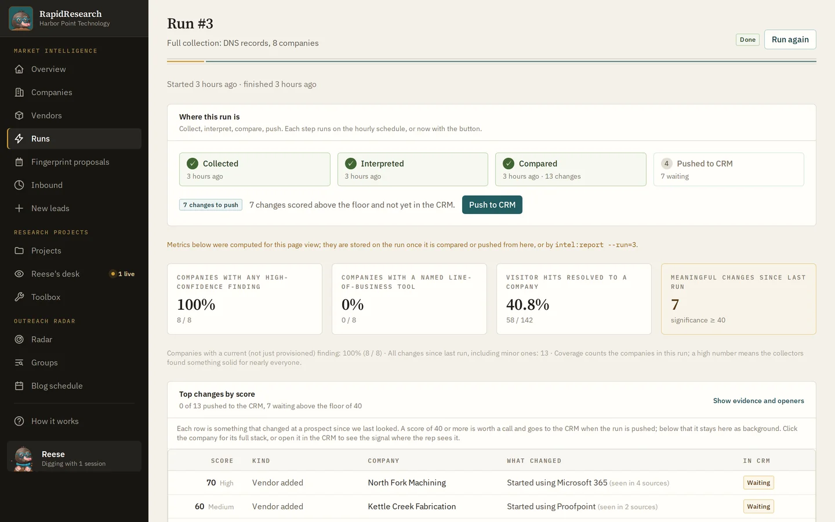Click the Toolbox wrench icon
This screenshot has height=522, width=835.
(19, 297)
